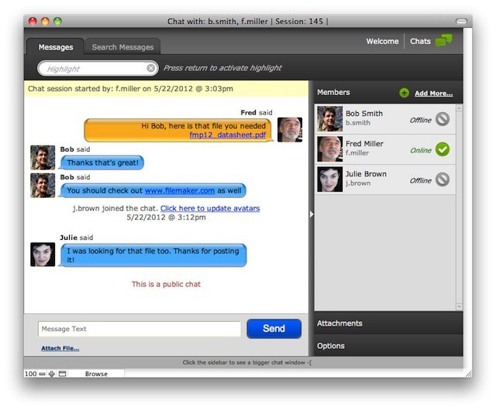Toggle the status toolbar icon at the bottom
This screenshot has height=410, width=496.
62,374
